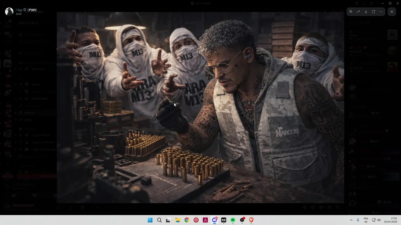Switch to Discord on the taskbar

[x=215, y=220]
